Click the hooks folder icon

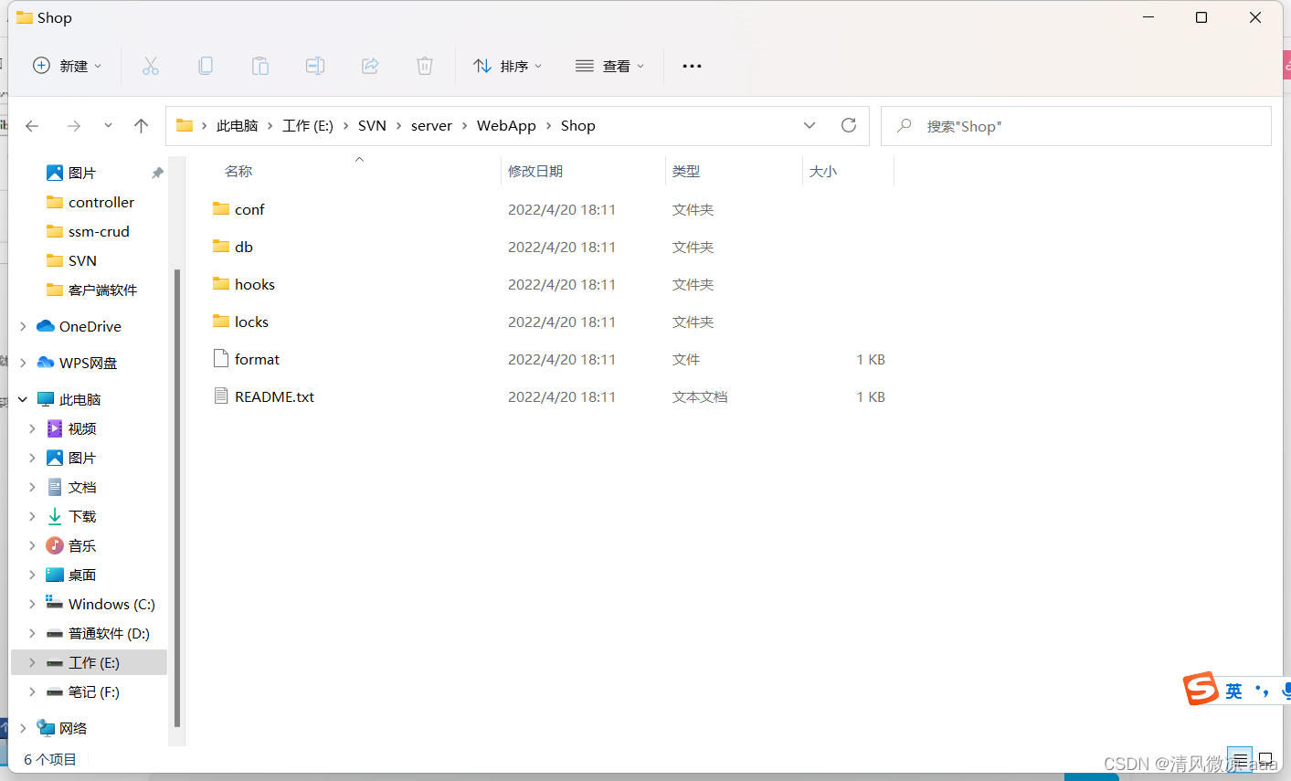click(x=221, y=283)
